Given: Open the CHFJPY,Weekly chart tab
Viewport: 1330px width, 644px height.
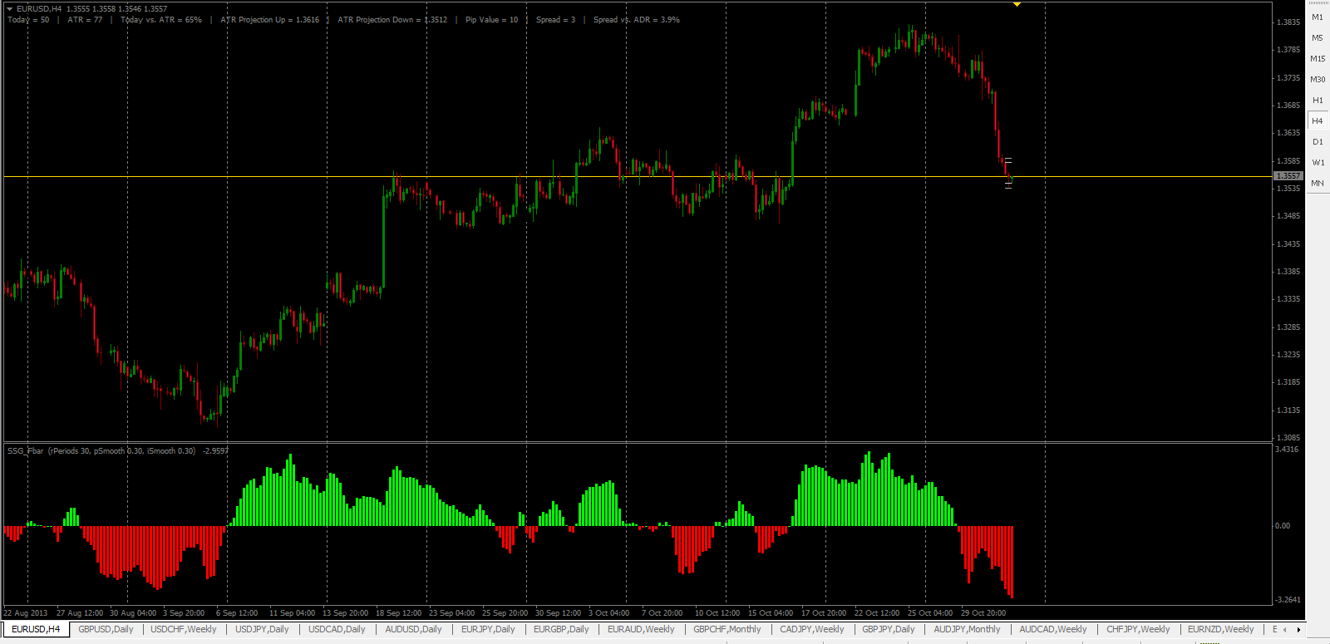Looking at the screenshot, I should [1138, 630].
